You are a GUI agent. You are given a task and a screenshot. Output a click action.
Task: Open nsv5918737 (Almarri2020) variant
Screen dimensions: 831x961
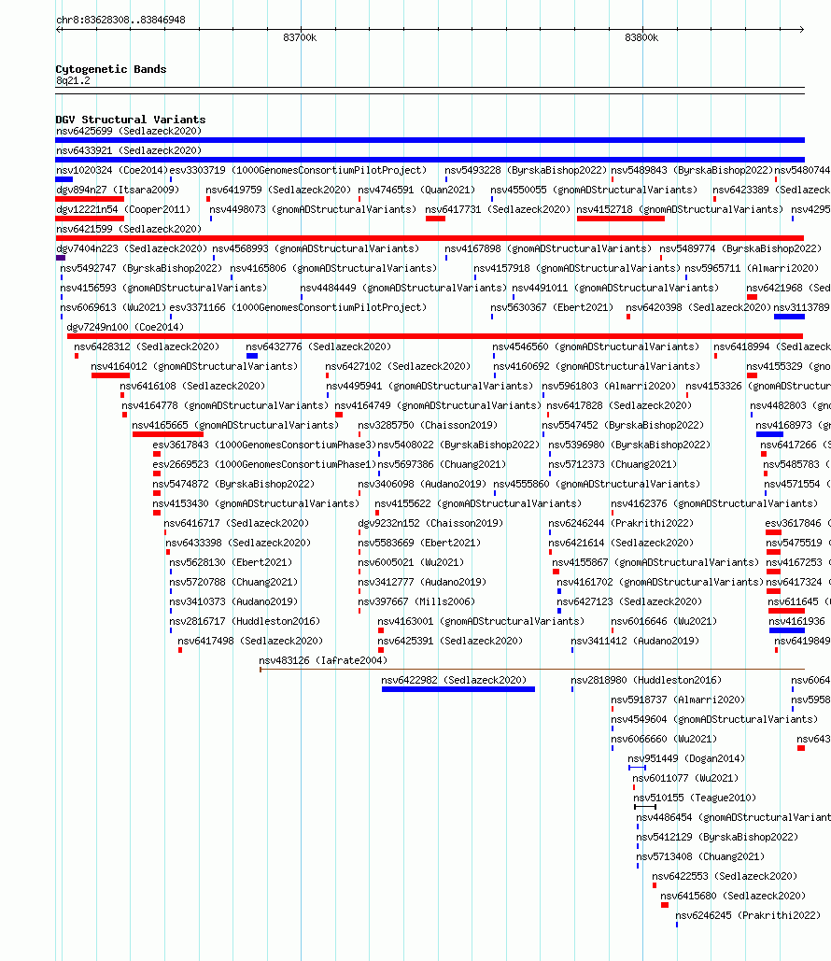pyautogui.click(x=678, y=700)
